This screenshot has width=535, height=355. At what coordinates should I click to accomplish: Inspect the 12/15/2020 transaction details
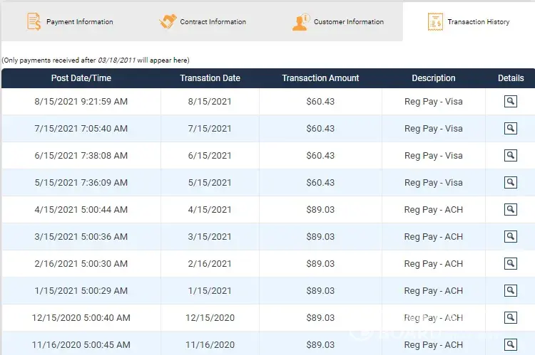[510, 318]
